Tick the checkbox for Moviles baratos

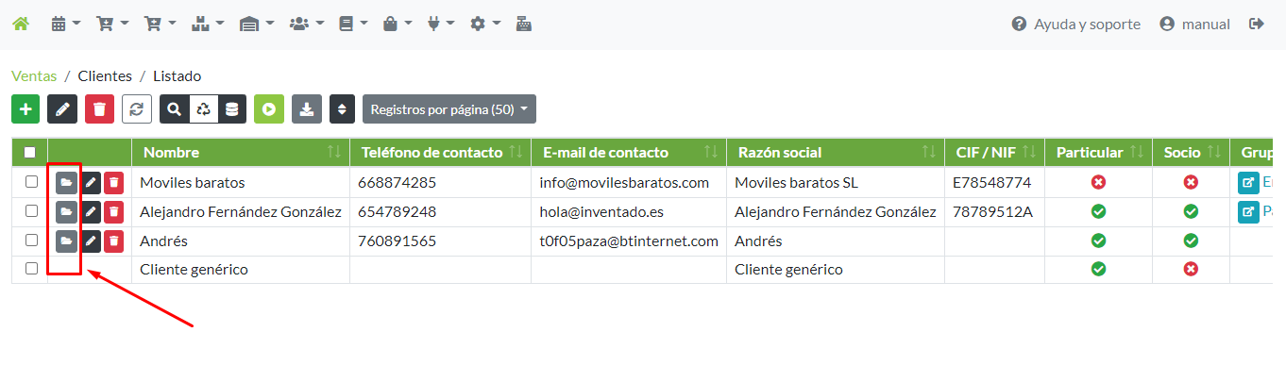[31, 182]
